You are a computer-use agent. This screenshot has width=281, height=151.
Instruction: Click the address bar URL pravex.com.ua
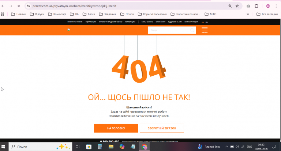[74, 6]
